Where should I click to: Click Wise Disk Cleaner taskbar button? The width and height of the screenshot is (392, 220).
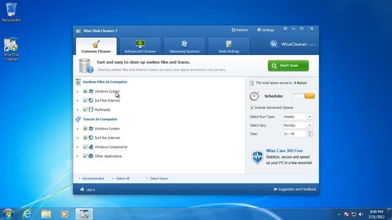pos(85,214)
